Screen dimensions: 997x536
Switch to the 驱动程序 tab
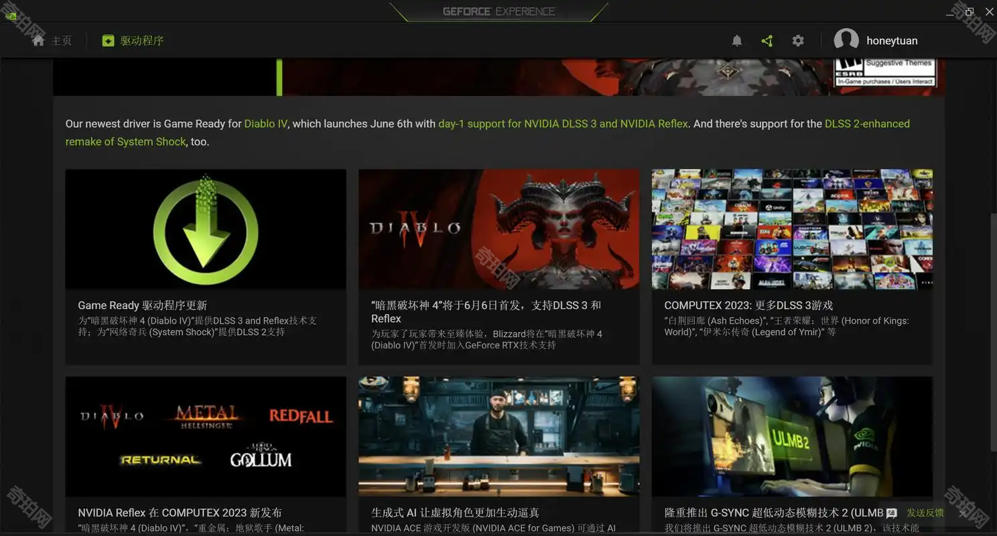(133, 41)
